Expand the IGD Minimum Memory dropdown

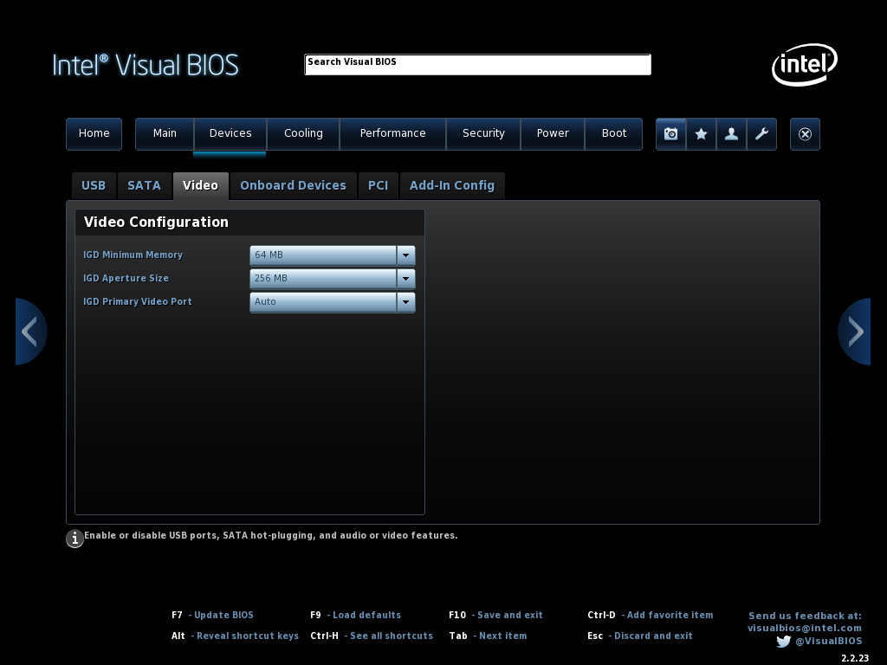405,255
